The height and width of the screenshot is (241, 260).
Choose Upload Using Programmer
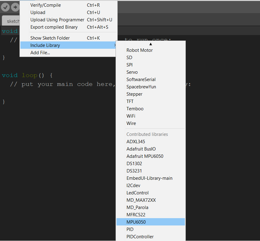click(68, 20)
